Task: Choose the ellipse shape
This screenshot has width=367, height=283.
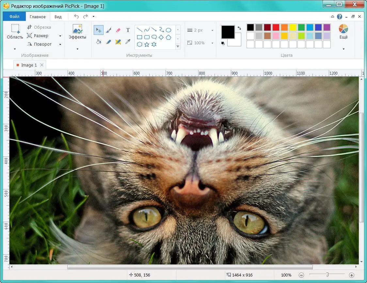Action: (x=168, y=30)
